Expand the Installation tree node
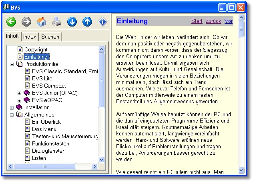 (12, 108)
